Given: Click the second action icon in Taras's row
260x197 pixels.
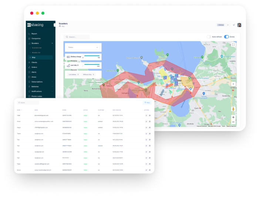Looking at the screenshot, I should tap(150, 164).
